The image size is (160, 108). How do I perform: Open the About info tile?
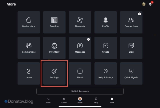pos(80,73)
